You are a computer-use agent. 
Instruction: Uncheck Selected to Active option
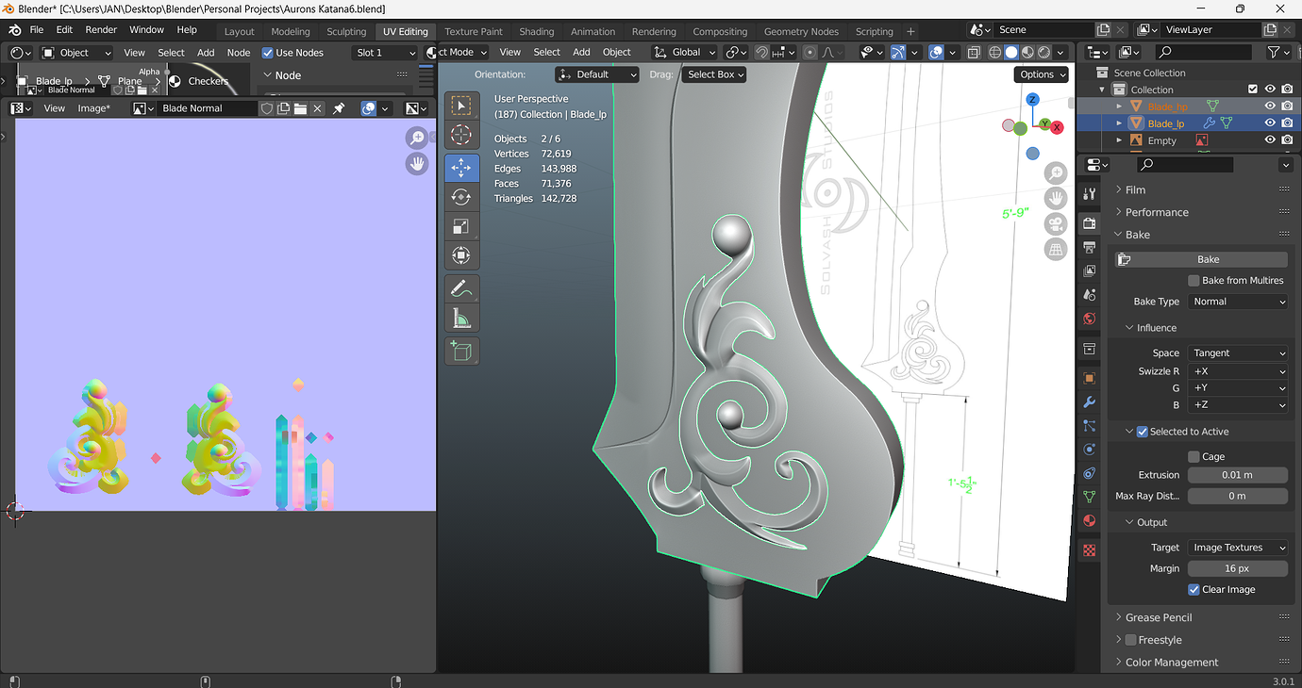click(1143, 432)
